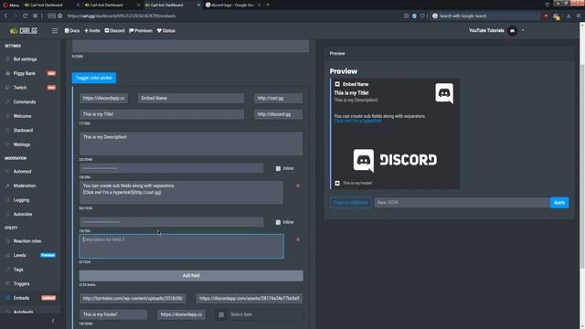Click the Twitch sidebar icon
Viewport: 585px width, 329px height.
(x=7, y=88)
